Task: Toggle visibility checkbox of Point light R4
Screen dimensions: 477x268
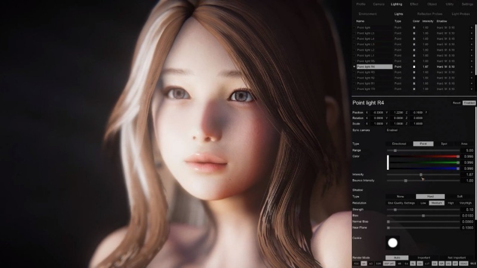Action: point(354,67)
